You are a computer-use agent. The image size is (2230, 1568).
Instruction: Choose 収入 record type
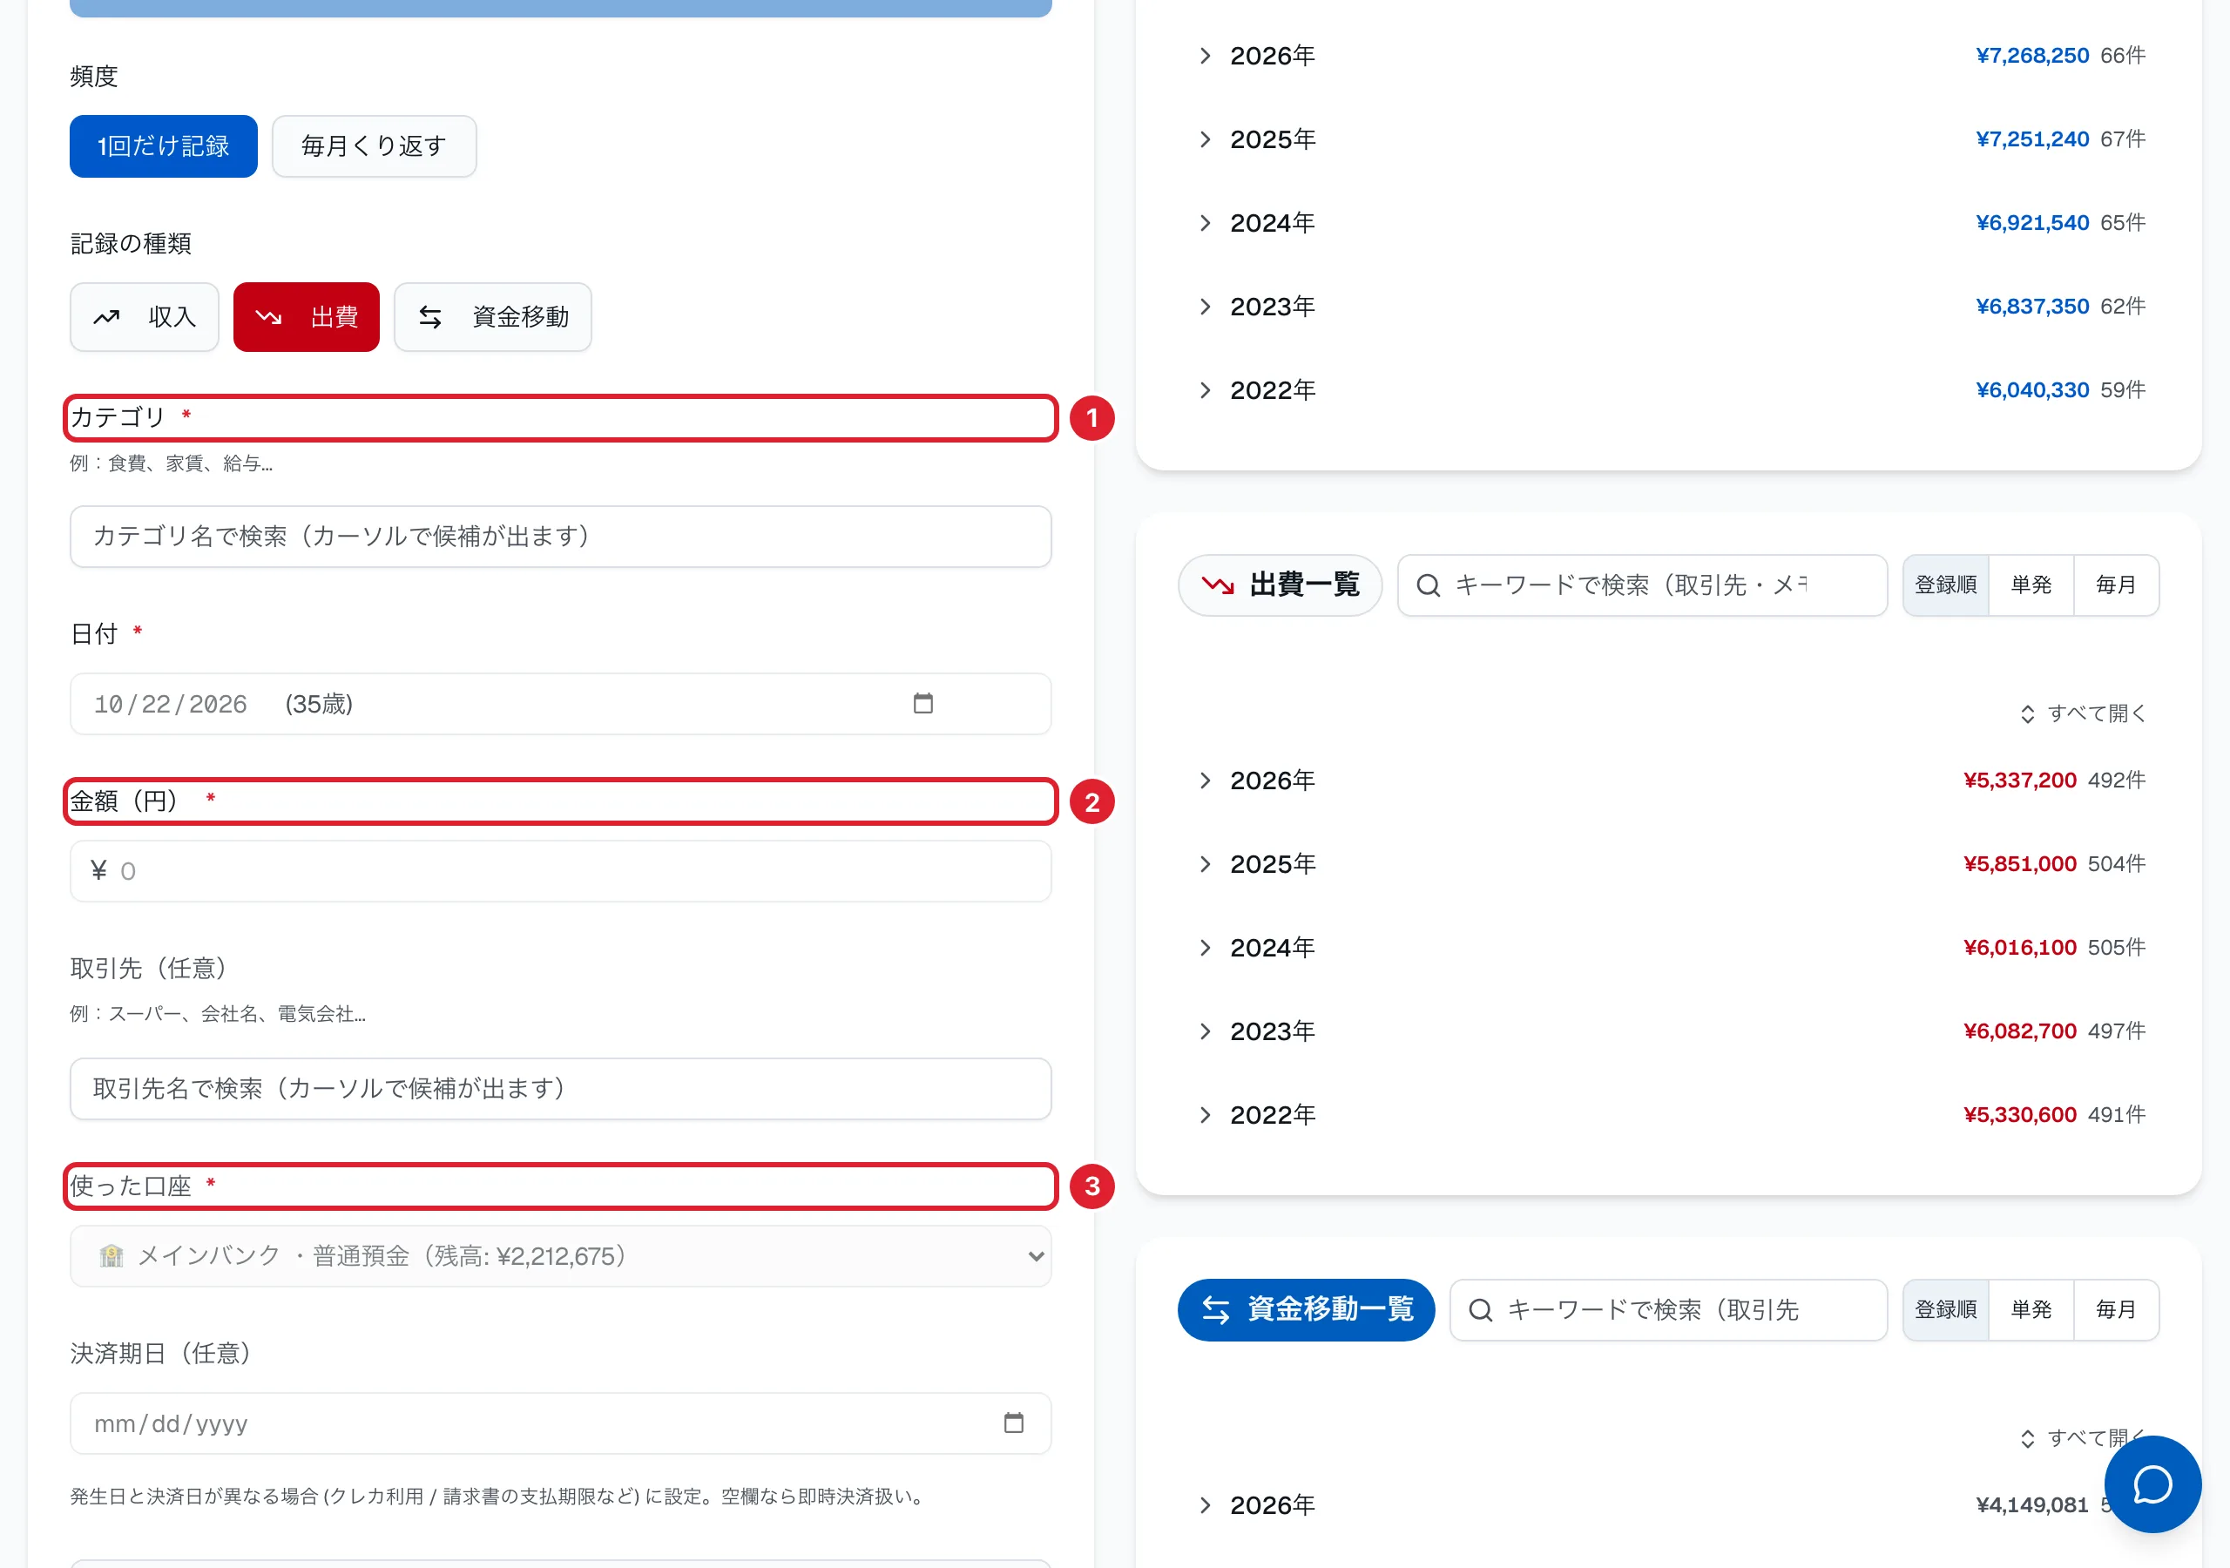tap(144, 317)
